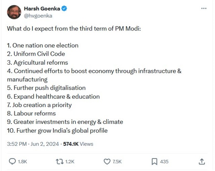Click the "Job creation a priority" line
Viewport: 215px width, 171px height.
(39, 105)
